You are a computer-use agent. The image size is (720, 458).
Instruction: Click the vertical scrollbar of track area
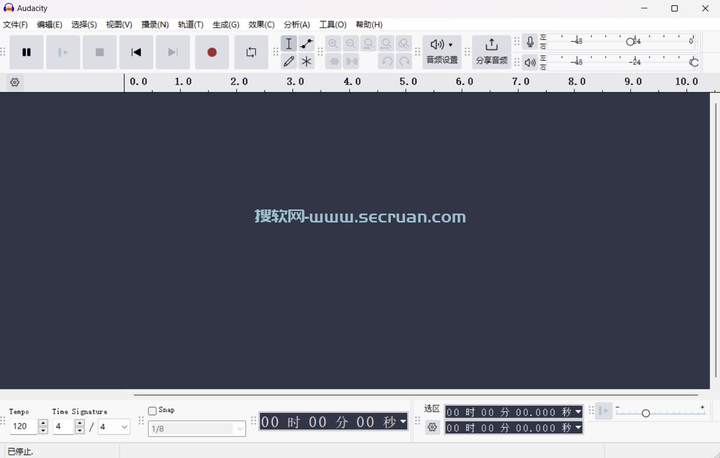coord(716,240)
